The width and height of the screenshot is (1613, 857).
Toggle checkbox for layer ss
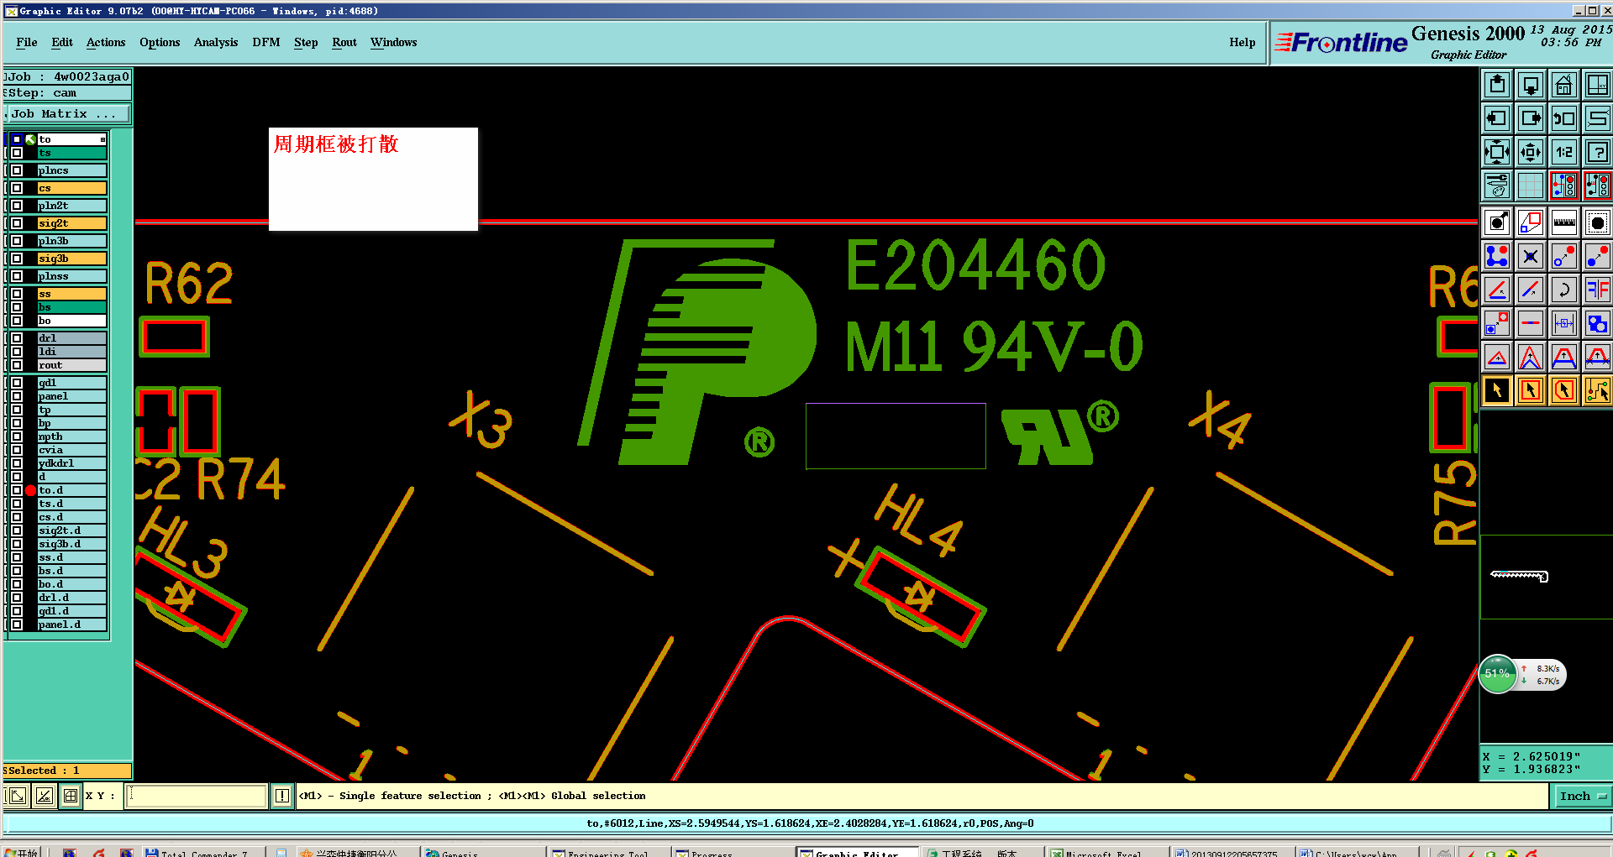coord(17,294)
